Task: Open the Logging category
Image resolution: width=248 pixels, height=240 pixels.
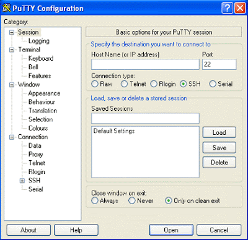Action: [39, 41]
